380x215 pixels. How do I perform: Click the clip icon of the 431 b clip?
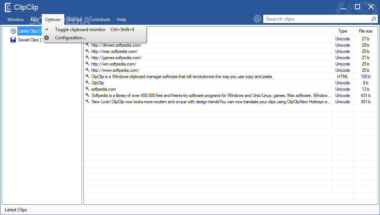point(88,95)
